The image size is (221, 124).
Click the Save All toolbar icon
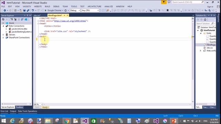pyautogui.click(x=28, y=10)
